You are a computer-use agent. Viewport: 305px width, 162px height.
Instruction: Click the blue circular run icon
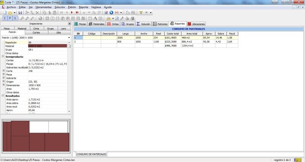111,13
